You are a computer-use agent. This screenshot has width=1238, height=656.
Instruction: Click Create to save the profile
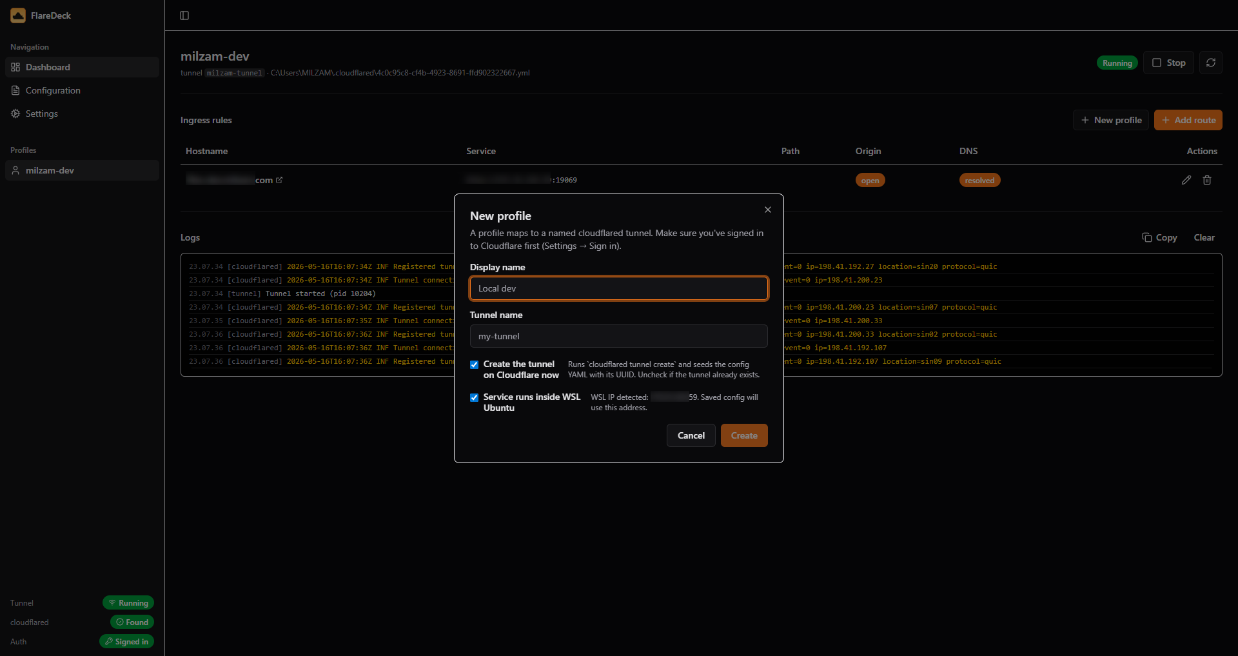[x=744, y=435]
